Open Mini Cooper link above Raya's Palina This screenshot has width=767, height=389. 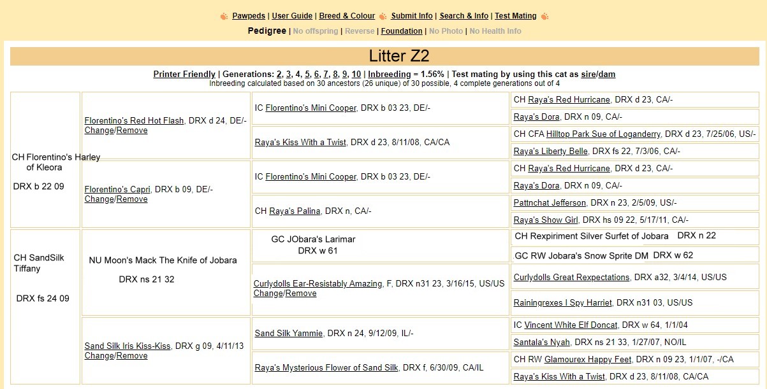(x=310, y=177)
